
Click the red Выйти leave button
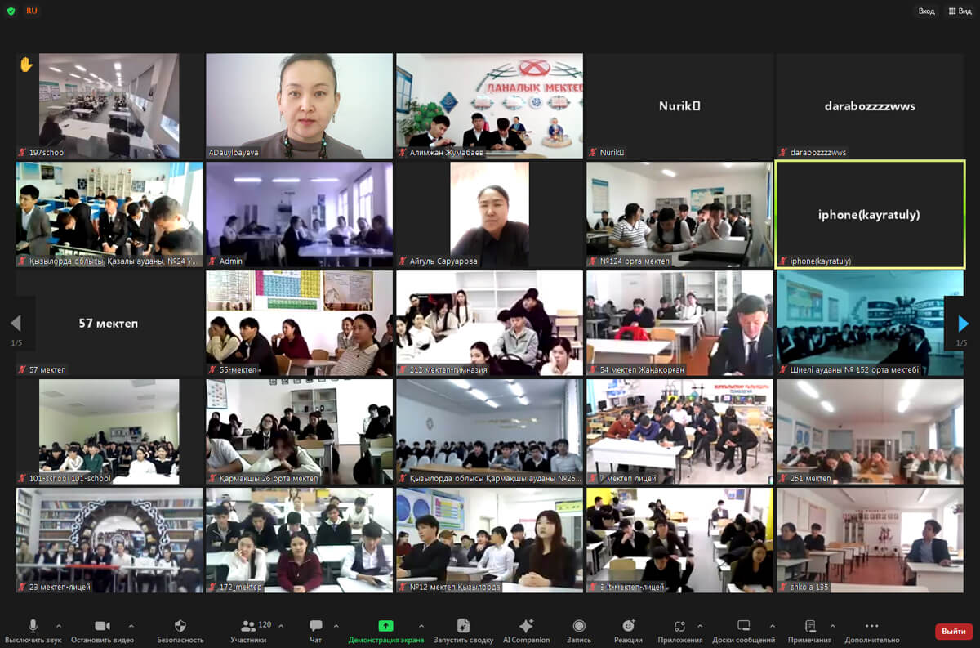coord(953,631)
